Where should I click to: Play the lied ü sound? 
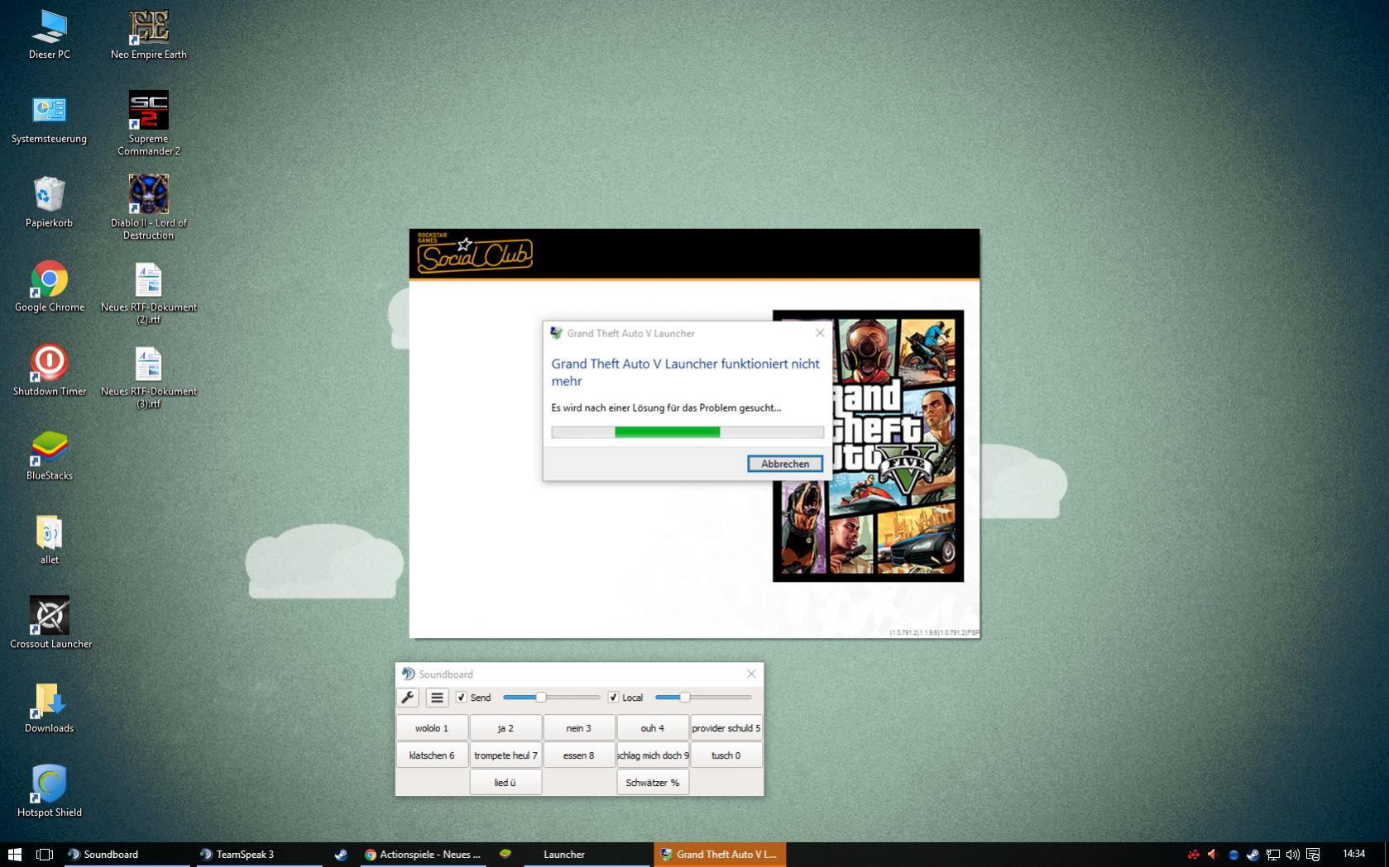click(x=505, y=783)
